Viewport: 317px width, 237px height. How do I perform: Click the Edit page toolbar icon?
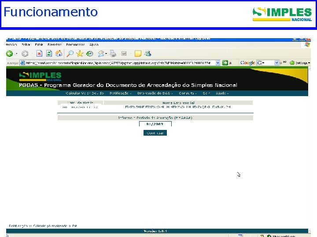124,54
